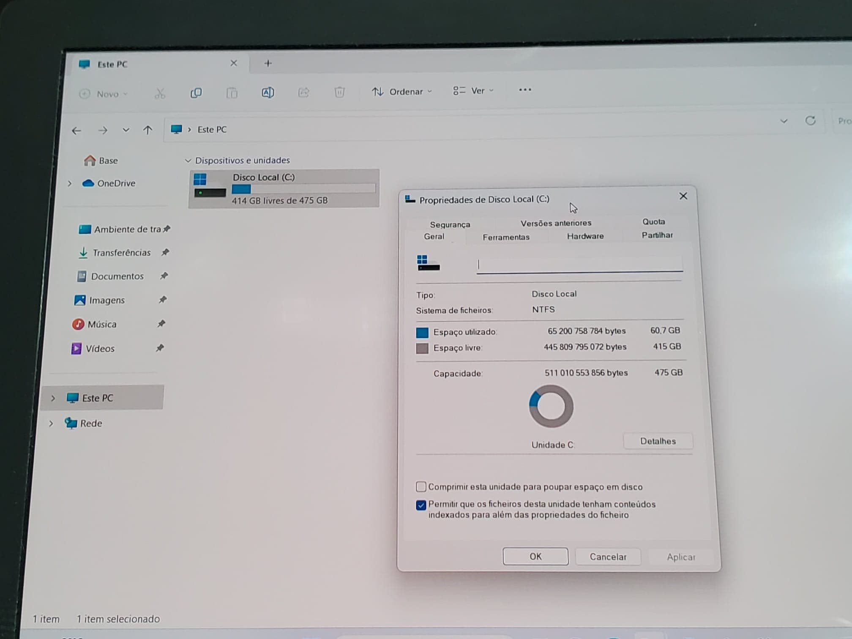This screenshot has width=852, height=639.
Task: Go up one folder level arrow
Action: 147,130
